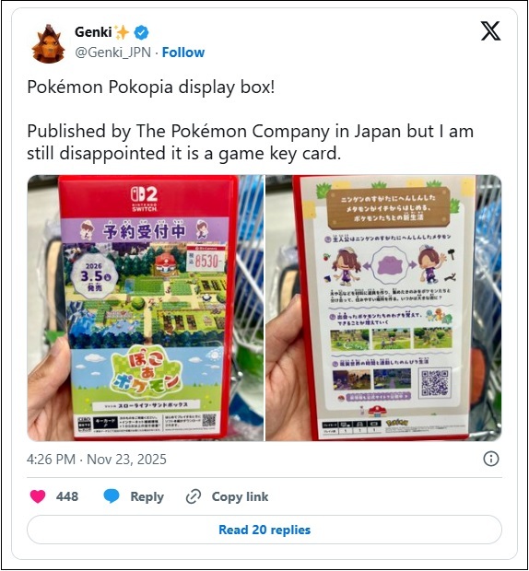Click the Genki display name
The width and height of the screenshot is (529, 571).
click(93, 32)
